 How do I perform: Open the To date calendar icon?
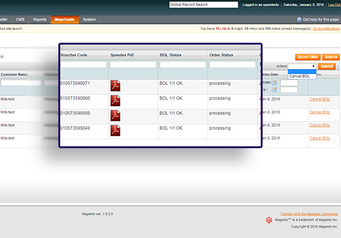tap(275, 90)
